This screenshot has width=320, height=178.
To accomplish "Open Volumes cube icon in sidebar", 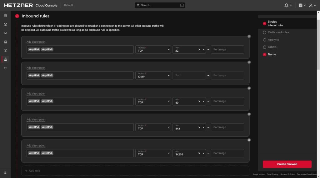I will point(5,24).
